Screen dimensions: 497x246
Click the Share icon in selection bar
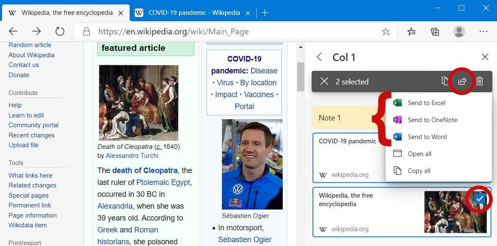462,81
